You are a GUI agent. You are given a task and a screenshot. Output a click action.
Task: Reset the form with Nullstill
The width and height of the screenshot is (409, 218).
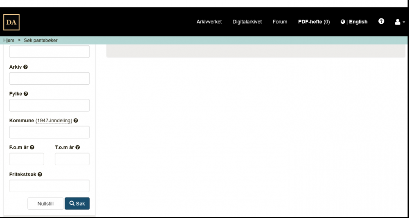(45, 204)
